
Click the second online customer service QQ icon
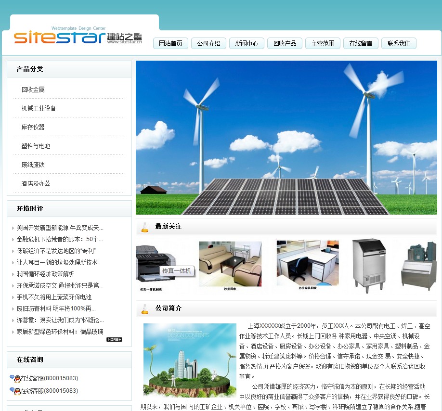tap(15, 391)
